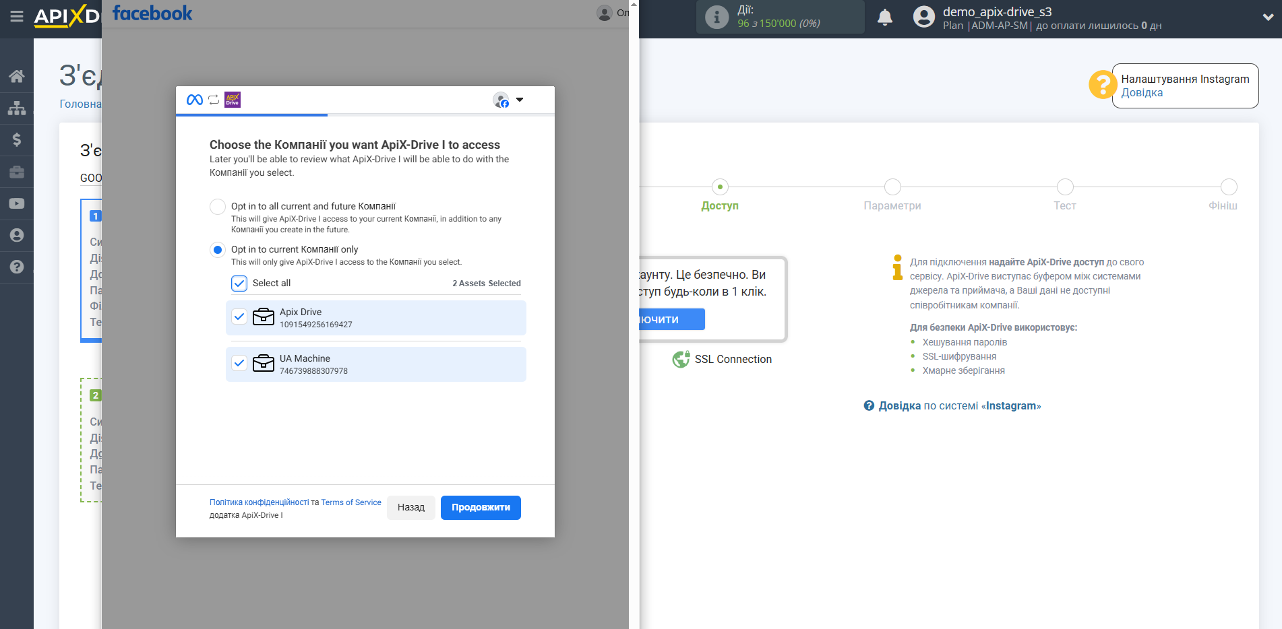This screenshot has height=629, width=1282.
Task: Open the user profile icon in sidebar
Action: (17, 235)
